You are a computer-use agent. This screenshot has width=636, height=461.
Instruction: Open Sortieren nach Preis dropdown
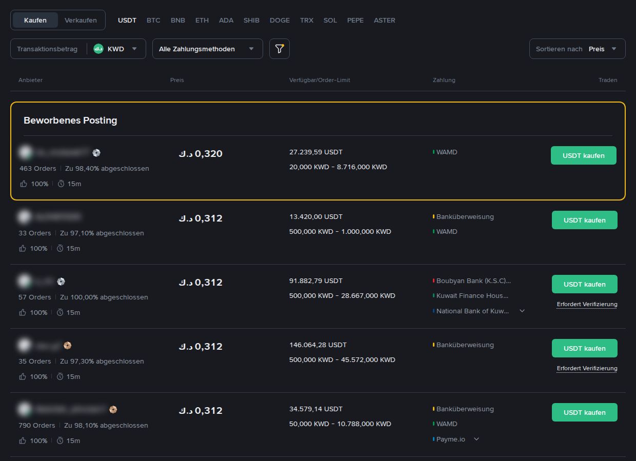click(x=578, y=49)
